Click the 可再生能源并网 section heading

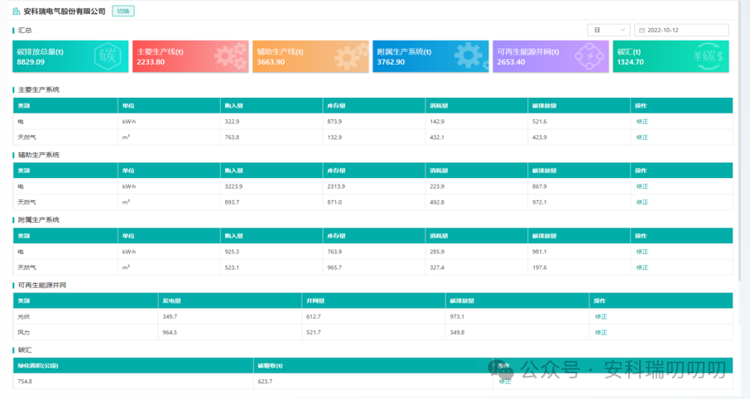42,285
